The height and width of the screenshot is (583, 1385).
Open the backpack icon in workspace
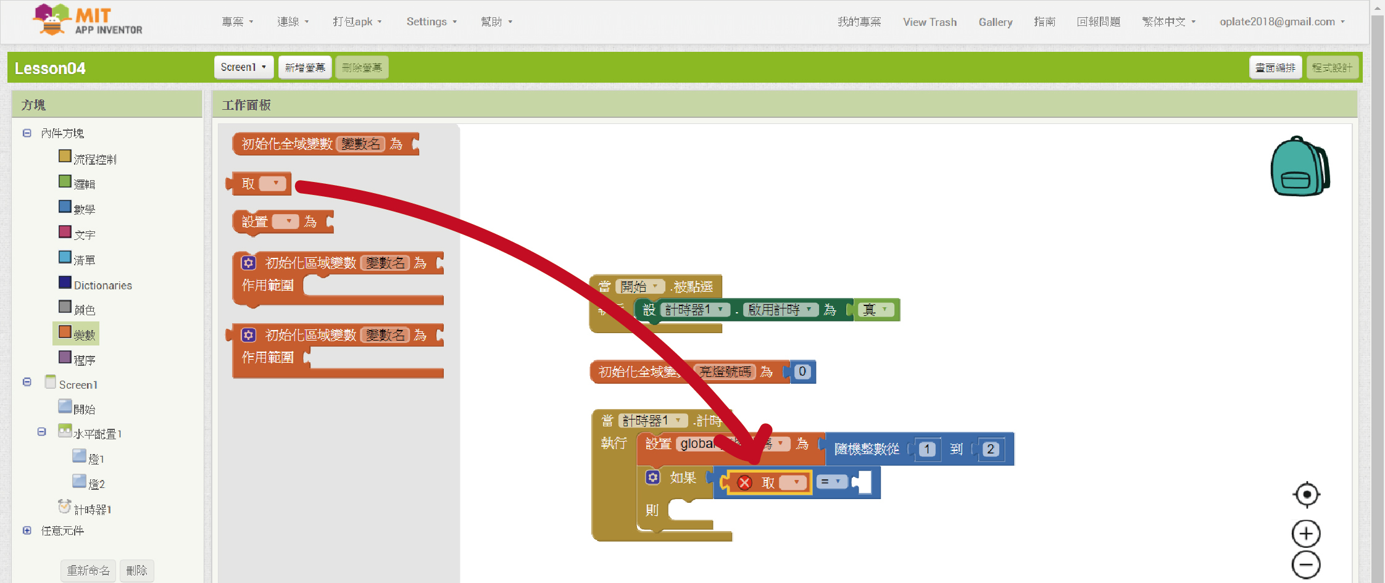(x=1300, y=167)
